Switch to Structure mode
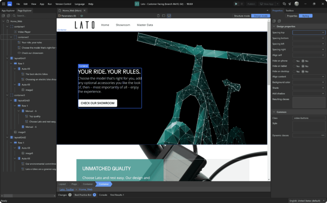The height and width of the screenshot is (203, 327). click(242, 16)
